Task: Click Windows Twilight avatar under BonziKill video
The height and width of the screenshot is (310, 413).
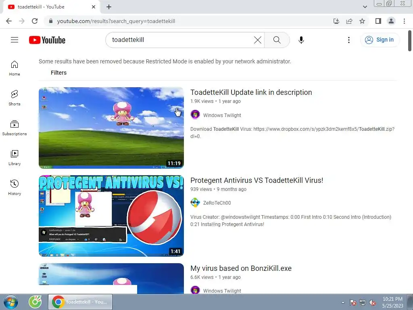Action: pyautogui.click(x=195, y=290)
